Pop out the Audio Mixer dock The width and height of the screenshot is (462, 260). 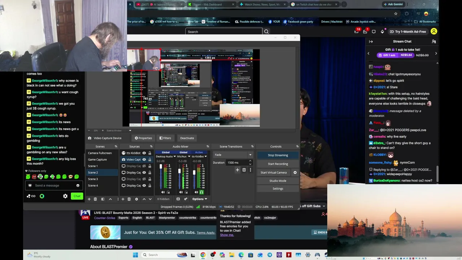[208, 147]
